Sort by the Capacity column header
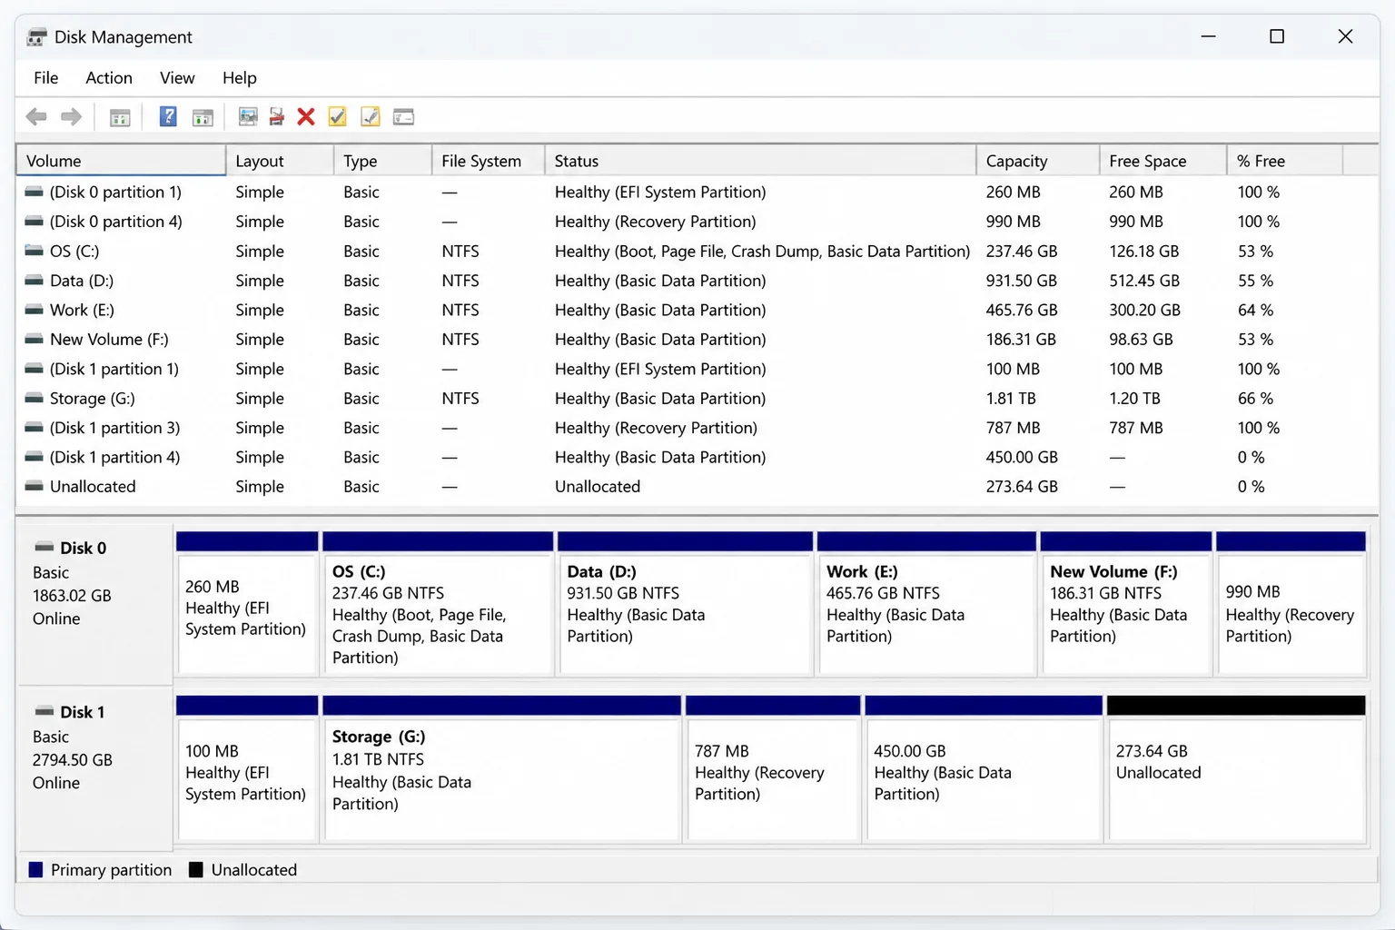Screen dimensions: 1395x930 click(x=1038, y=161)
